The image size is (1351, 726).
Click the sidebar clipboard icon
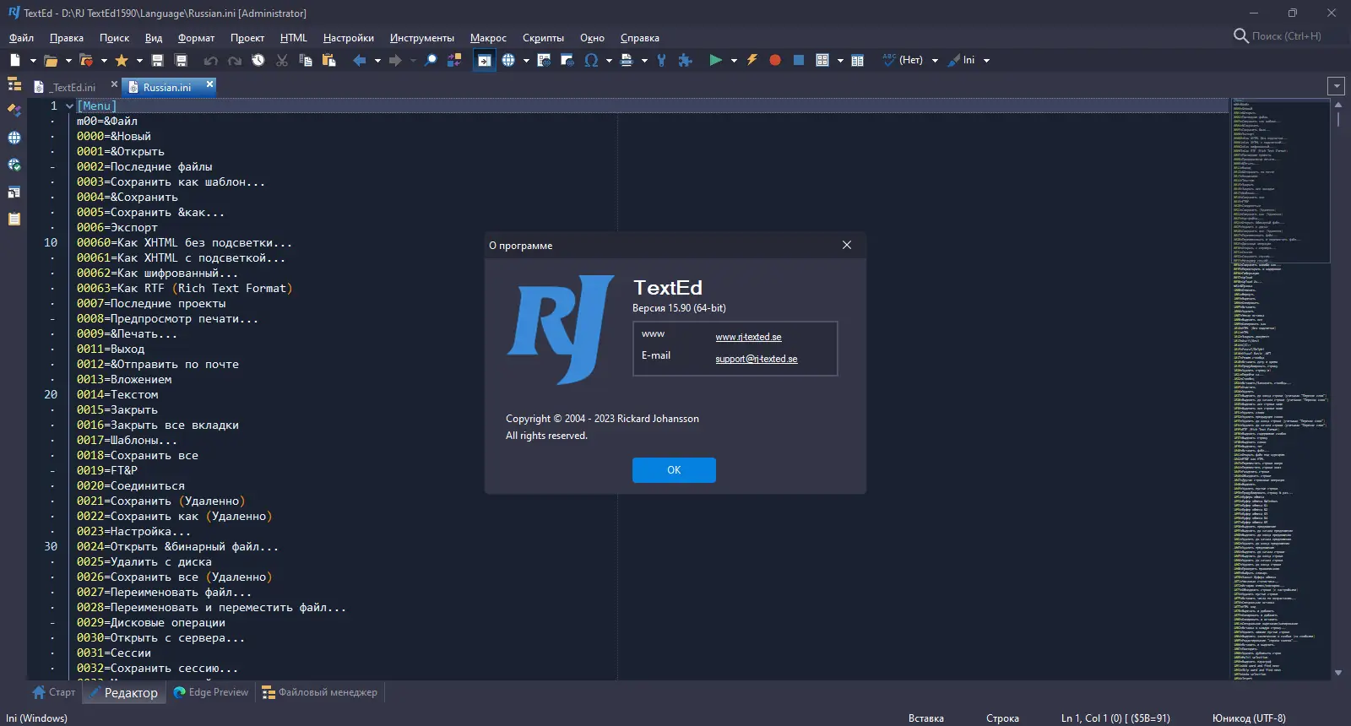point(14,219)
